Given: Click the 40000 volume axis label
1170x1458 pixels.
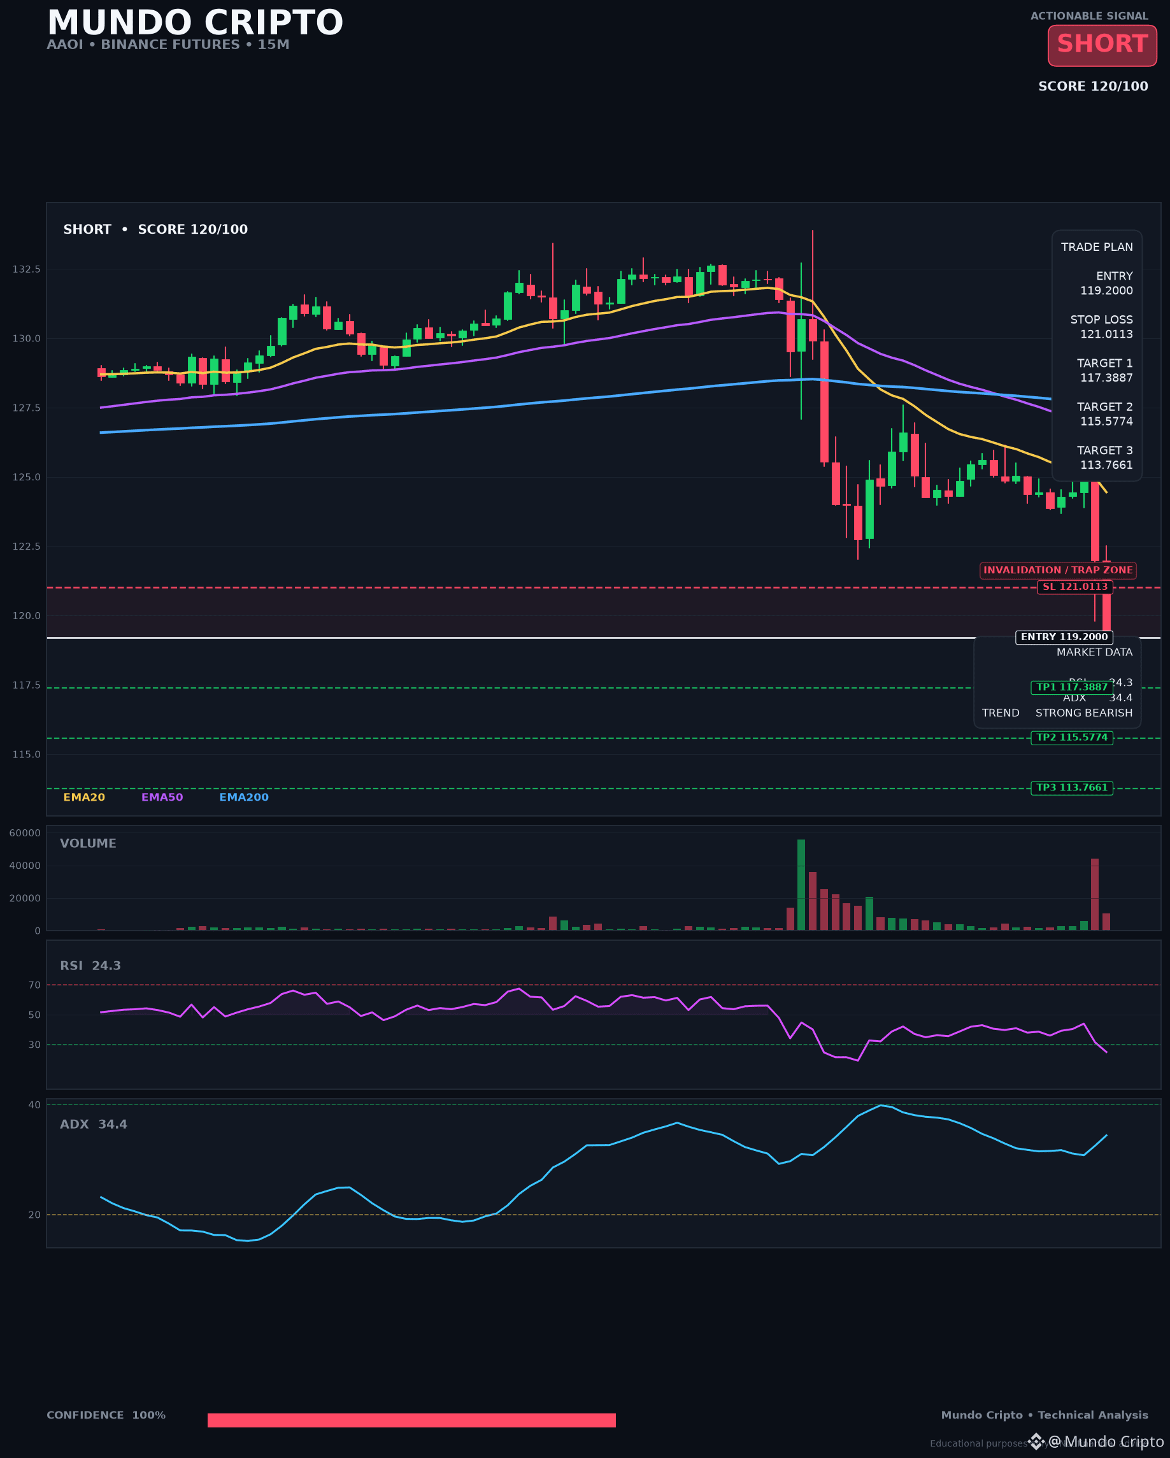Looking at the screenshot, I should [25, 866].
